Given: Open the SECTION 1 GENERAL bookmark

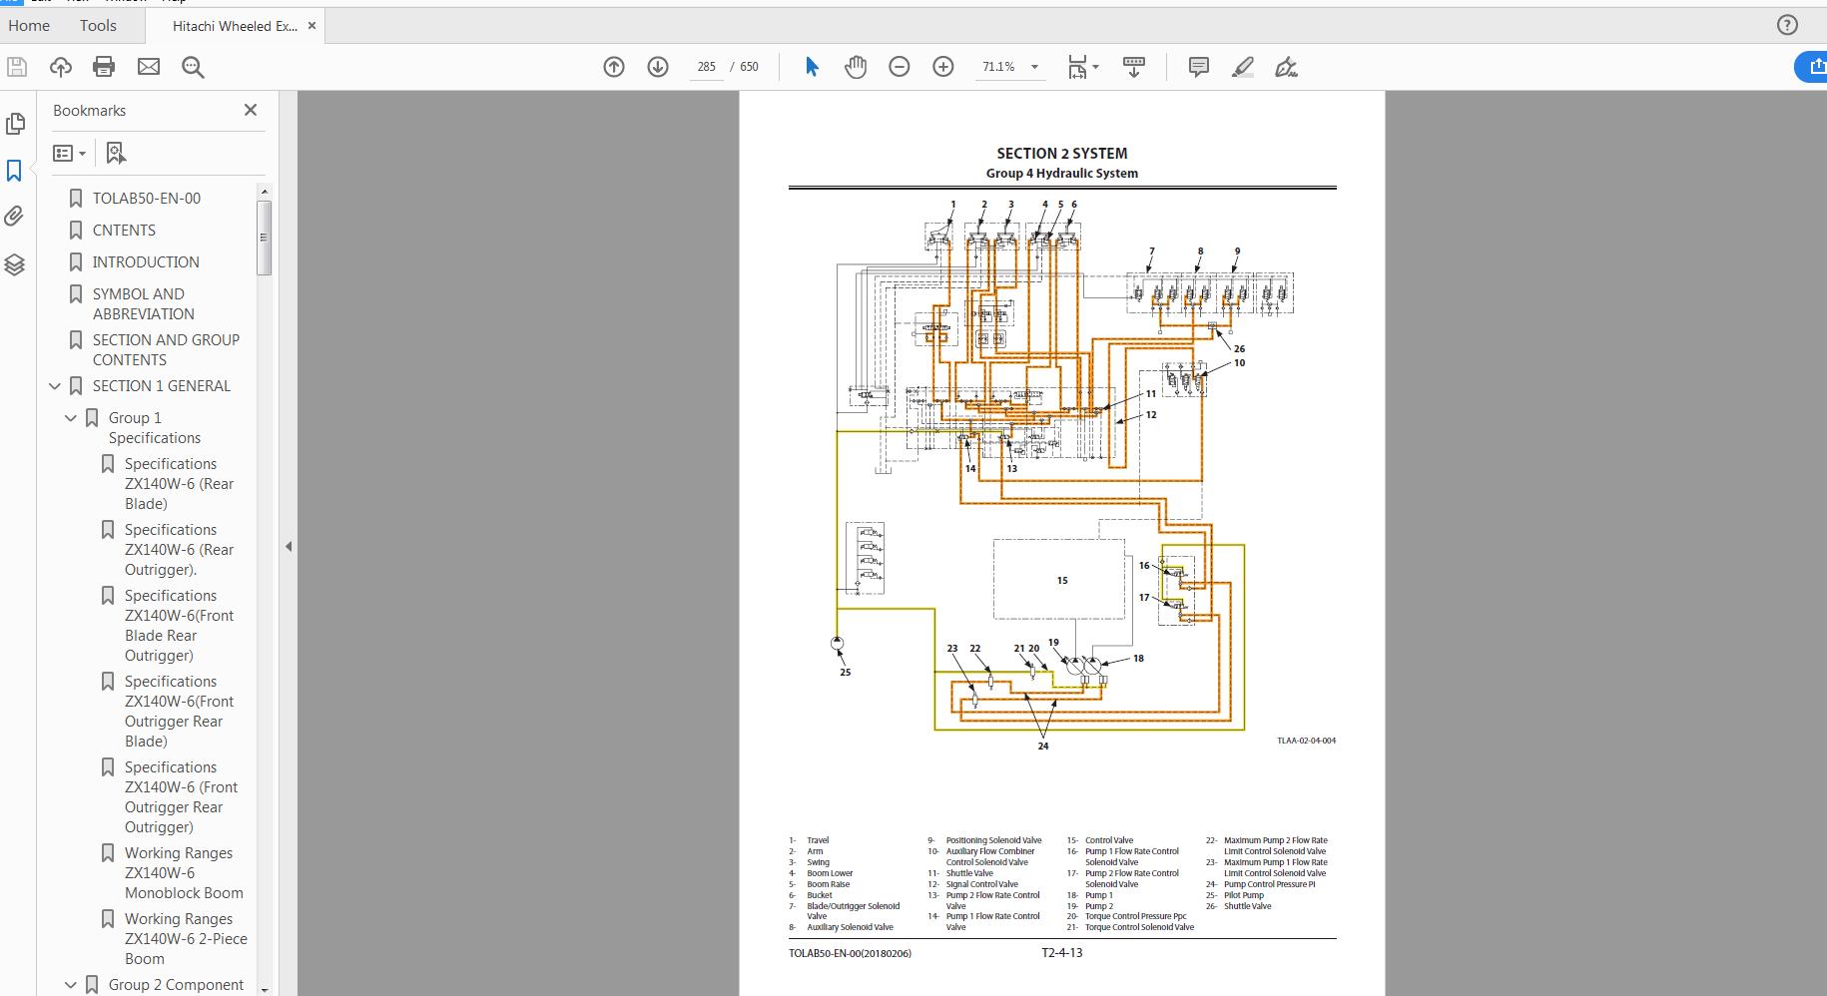Looking at the screenshot, I should (x=162, y=386).
